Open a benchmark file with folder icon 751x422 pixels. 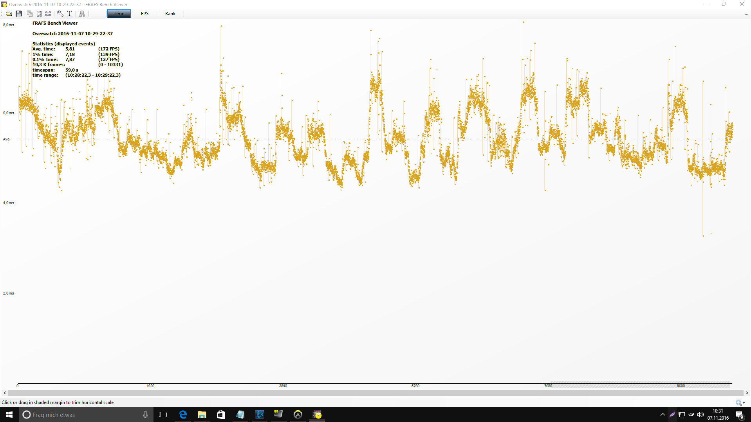[9, 14]
